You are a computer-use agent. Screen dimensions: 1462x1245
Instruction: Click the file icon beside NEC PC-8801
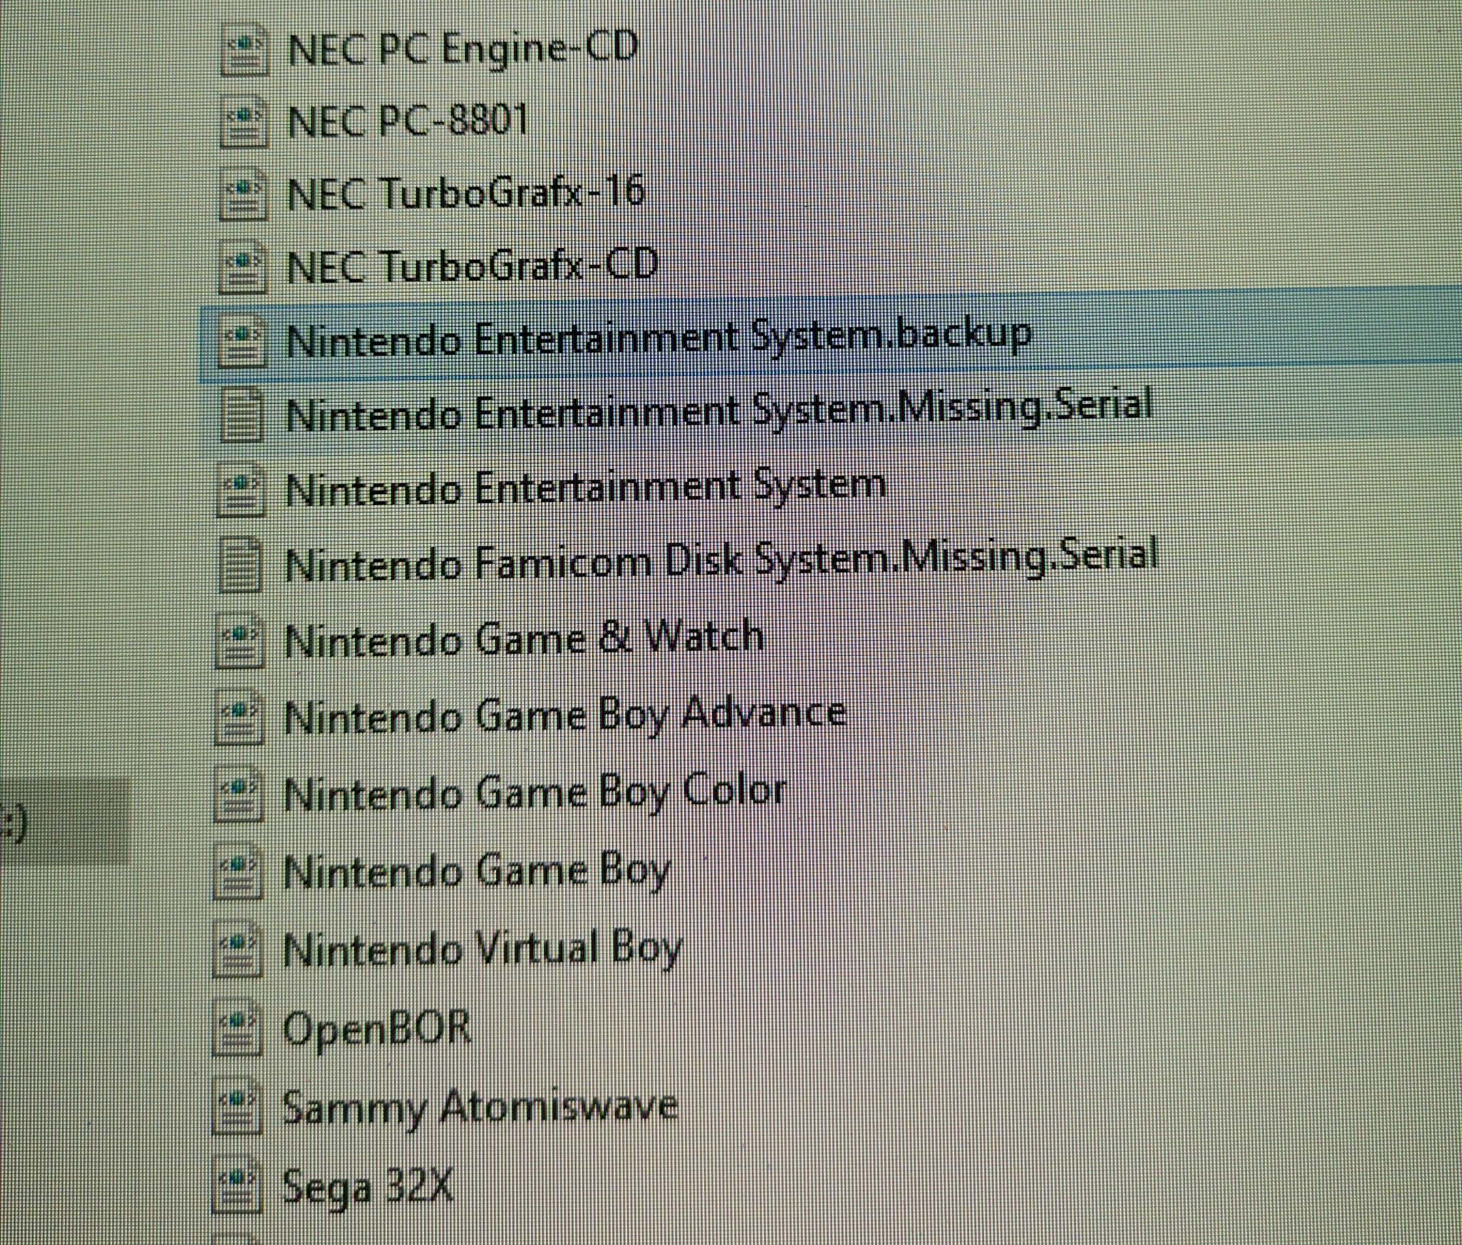(244, 123)
